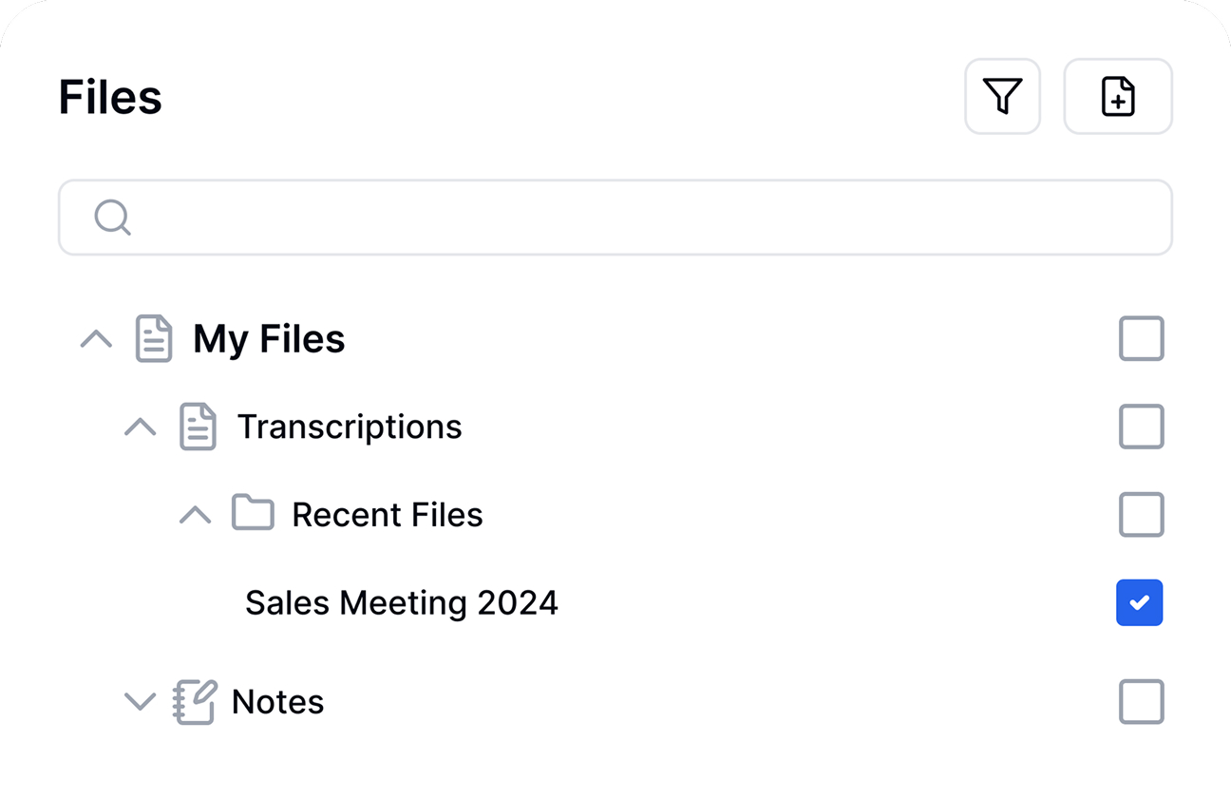Click the filter funnel icon
The image size is (1231, 798).
coord(1002,97)
